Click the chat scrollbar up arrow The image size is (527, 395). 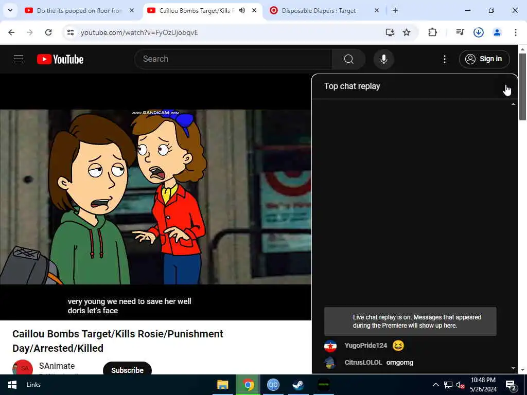(513, 104)
